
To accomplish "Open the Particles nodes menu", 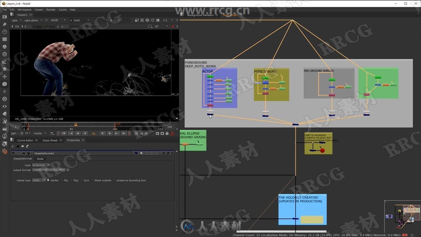I will coord(5,92).
